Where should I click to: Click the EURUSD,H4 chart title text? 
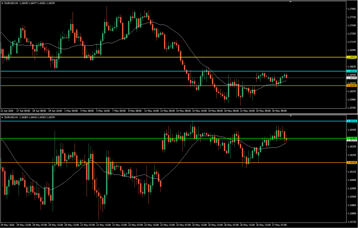coord(11,3)
